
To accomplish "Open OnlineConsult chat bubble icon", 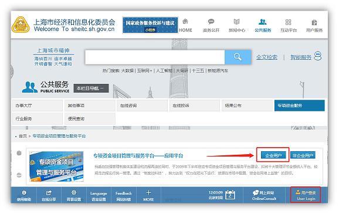I will (256, 192).
